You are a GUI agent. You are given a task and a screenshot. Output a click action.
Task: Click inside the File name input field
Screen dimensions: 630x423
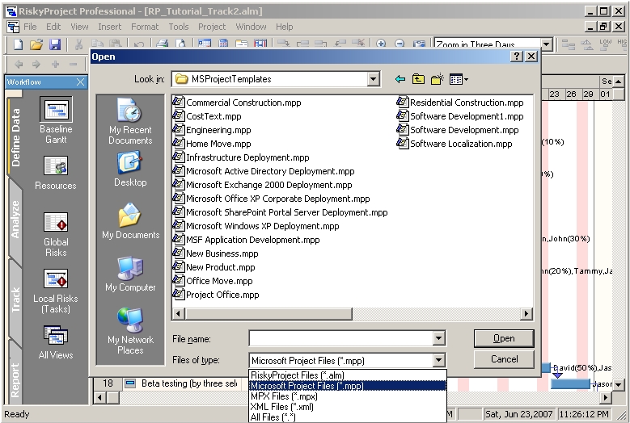pos(340,338)
